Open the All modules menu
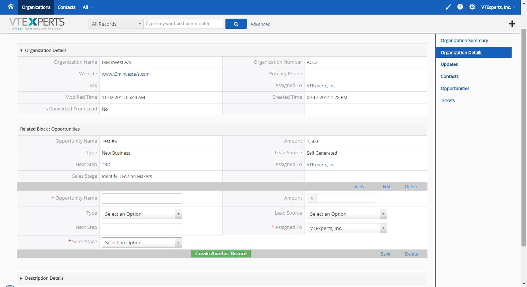 pos(87,7)
